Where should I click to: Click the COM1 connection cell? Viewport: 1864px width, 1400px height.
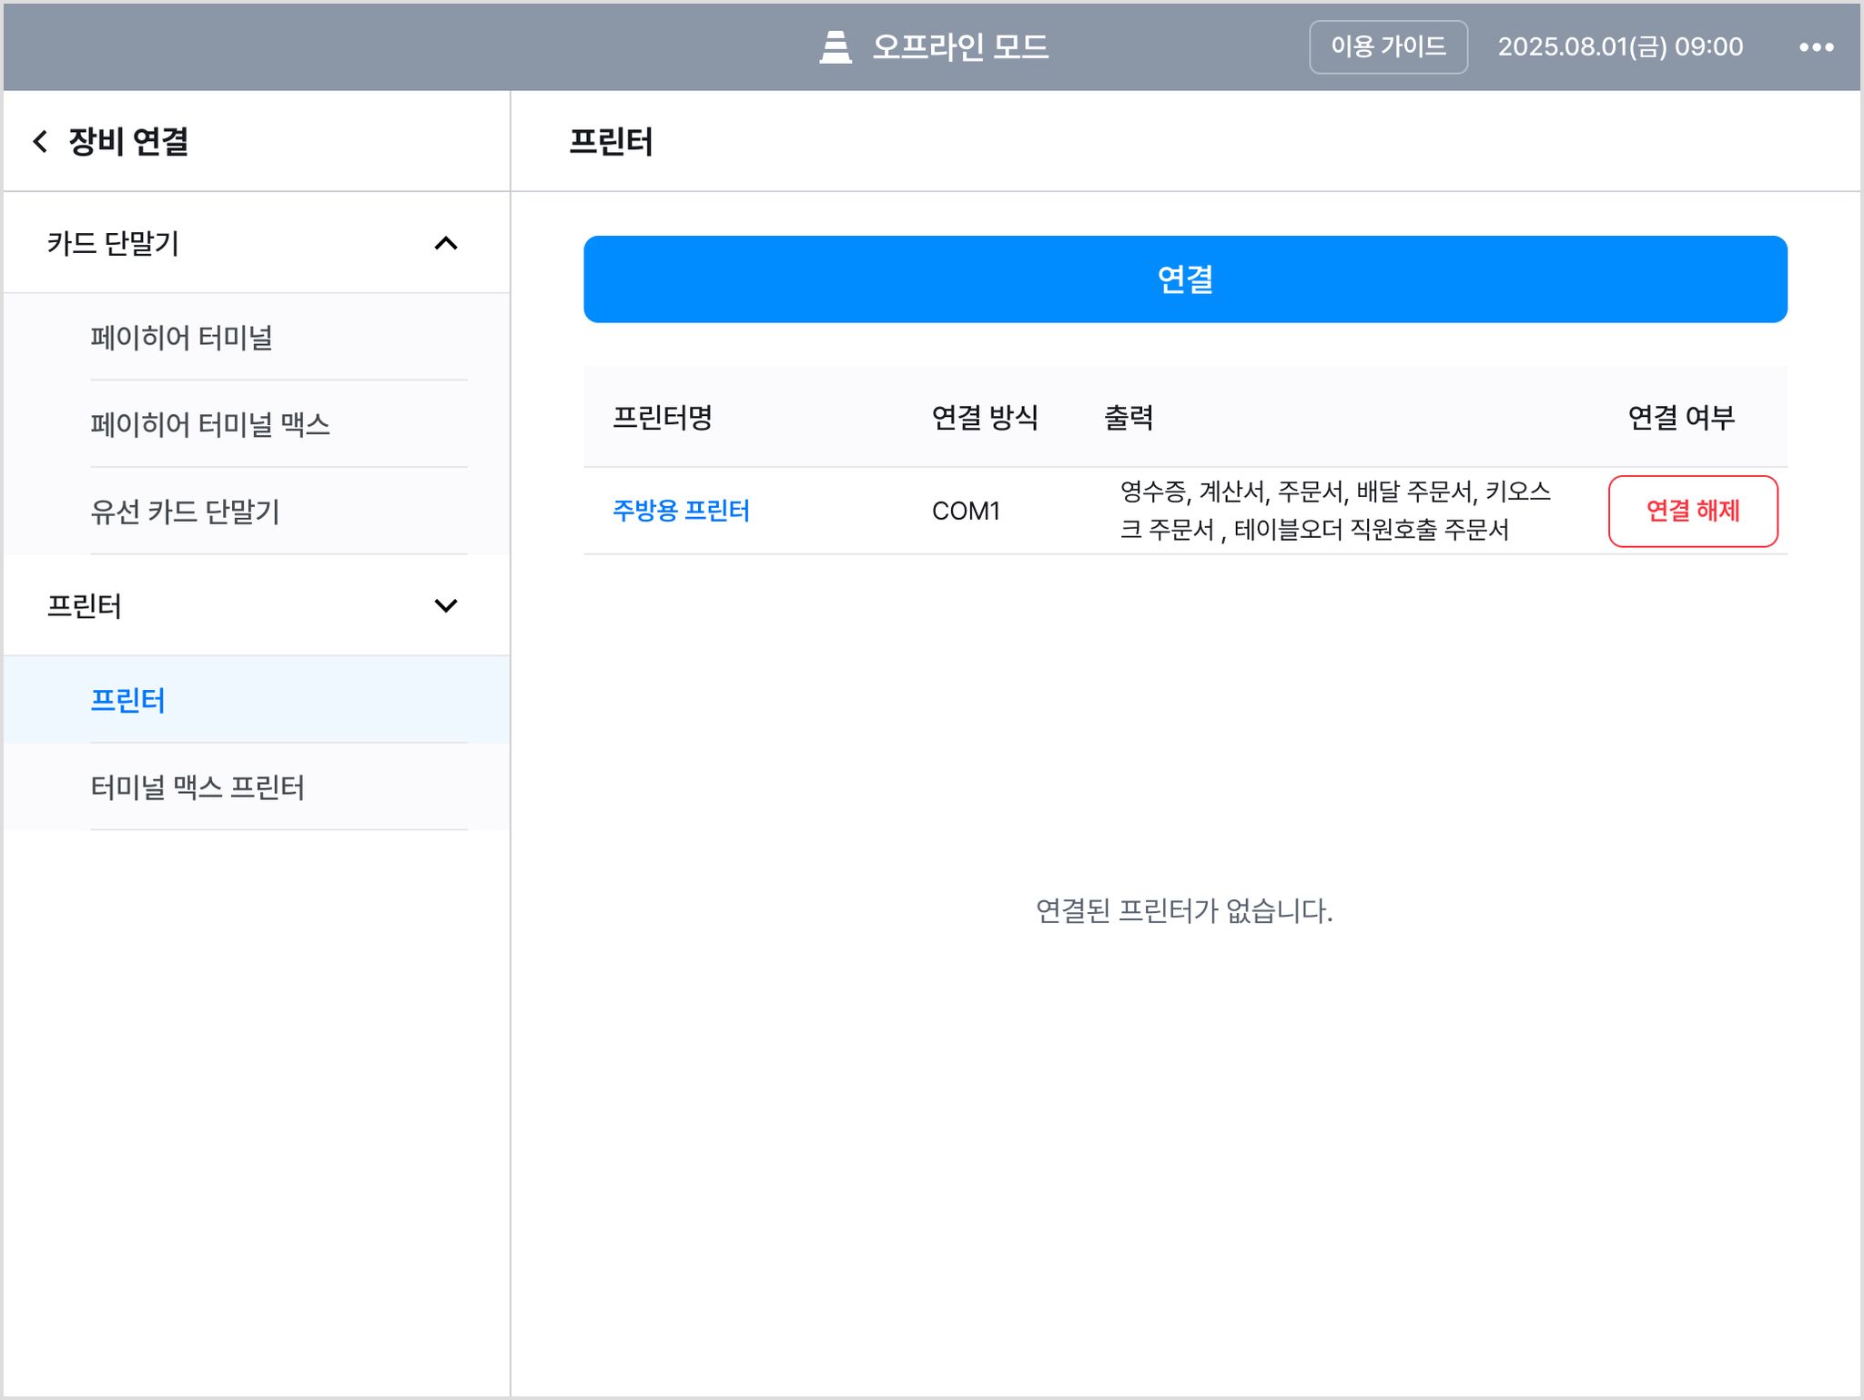(966, 511)
